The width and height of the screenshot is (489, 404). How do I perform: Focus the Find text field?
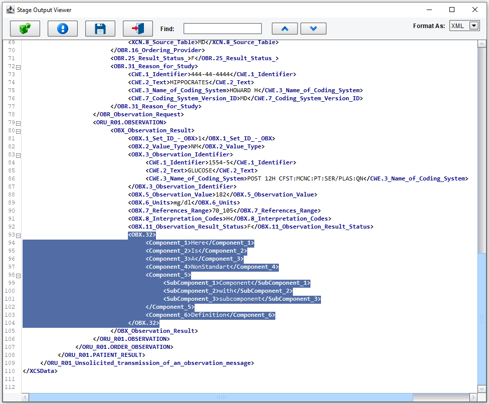click(223, 29)
